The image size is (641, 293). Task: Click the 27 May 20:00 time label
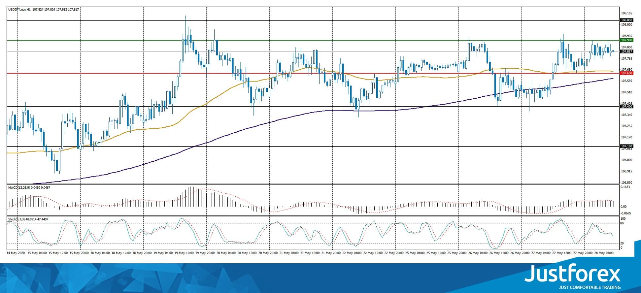[583, 253]
